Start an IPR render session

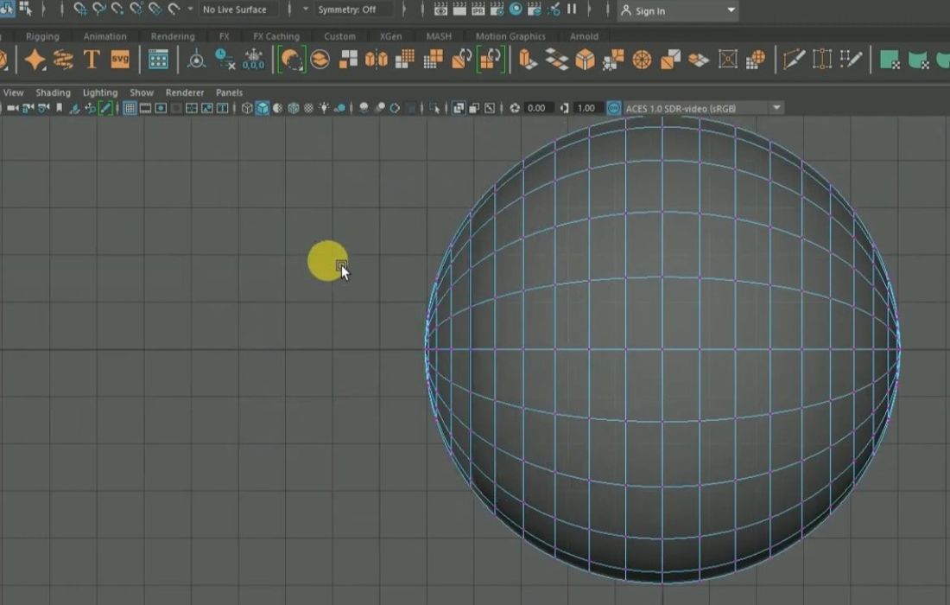478,11
